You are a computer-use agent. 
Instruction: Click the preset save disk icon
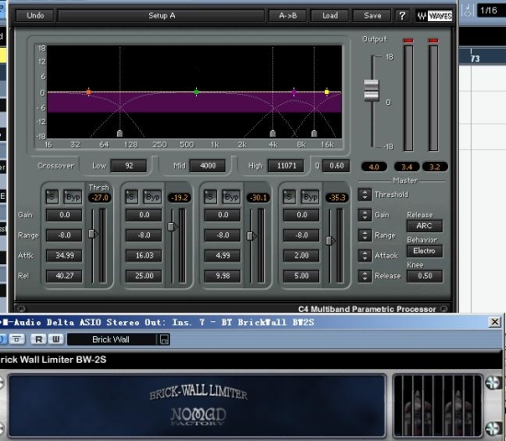pyautogui.click(x=165, y=340)
